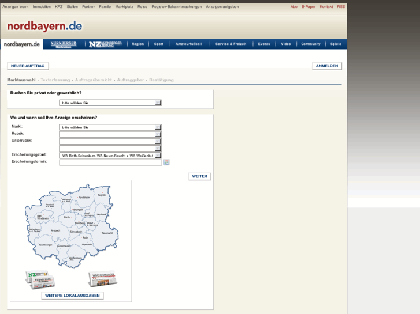420x314 pixels.
Task: Open the privat oder gewerblich dropdown
Action: [110, 103]
